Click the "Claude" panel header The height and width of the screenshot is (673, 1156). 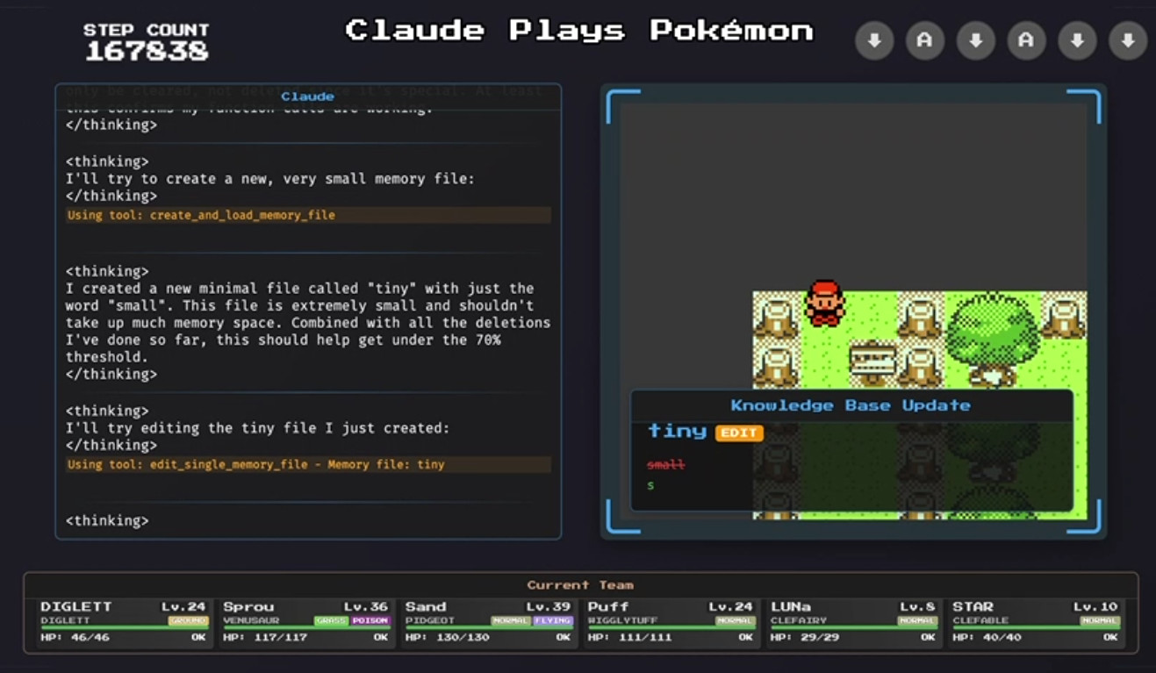click(307, 97)
